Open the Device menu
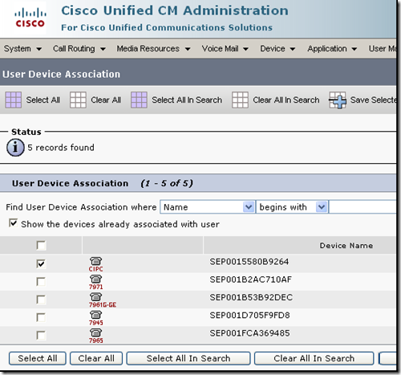401x375 pixels. pos(277,49)
